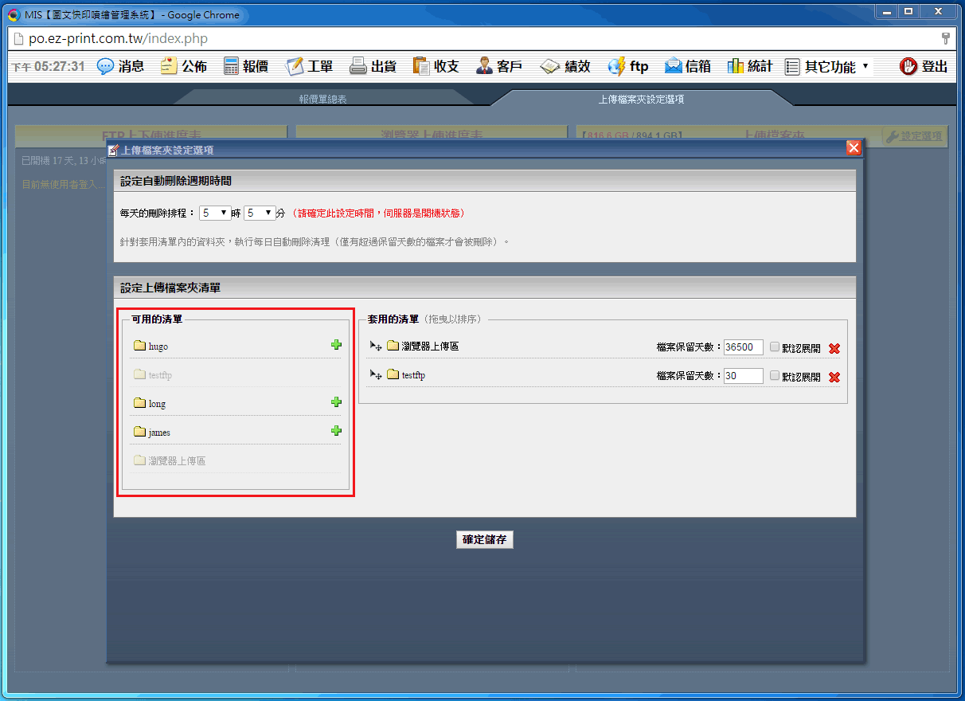Open the hour dropdown for delete schedule
965x701 pixels.
click(214, 213)
